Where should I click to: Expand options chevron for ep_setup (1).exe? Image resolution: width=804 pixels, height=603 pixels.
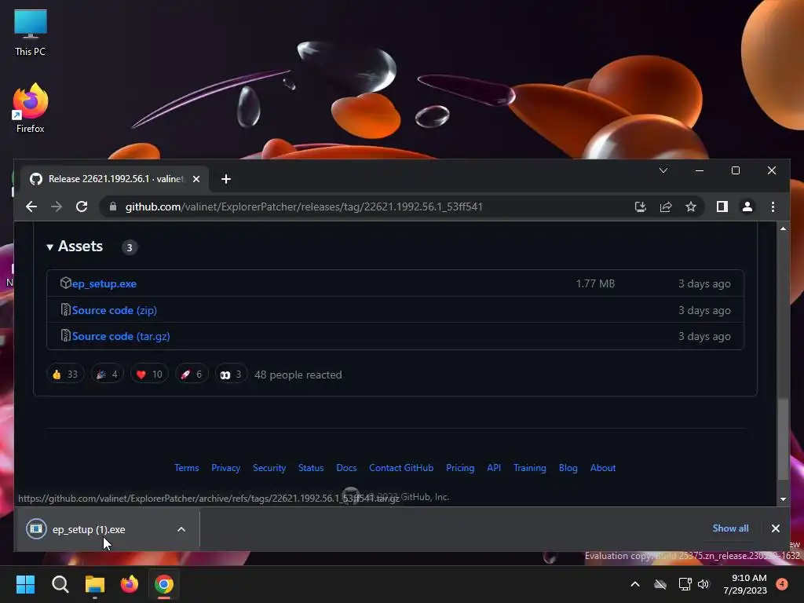pyautogui.click(x=181, y=529)
